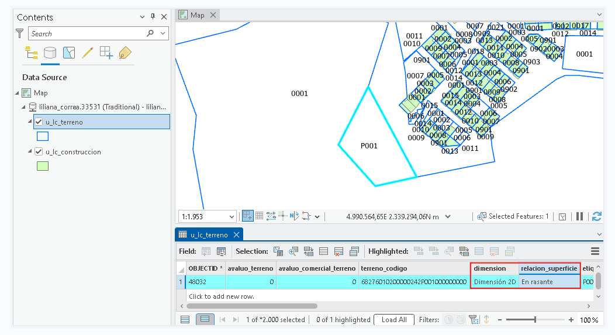
Task: Collapse the Map tree node
Action: (x=18, y=93)
